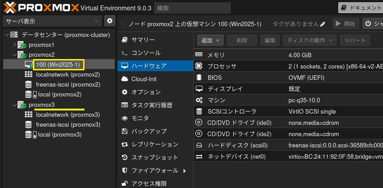This screenshot has height=188, width=383.
Task: Click the 検索 search field
Action: tap(192, 8)
